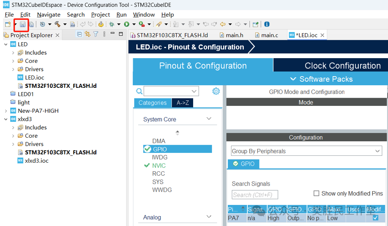Open the File menu

(x=9, y=15)
